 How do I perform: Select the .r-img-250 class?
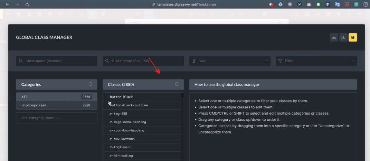coord(142,114)
